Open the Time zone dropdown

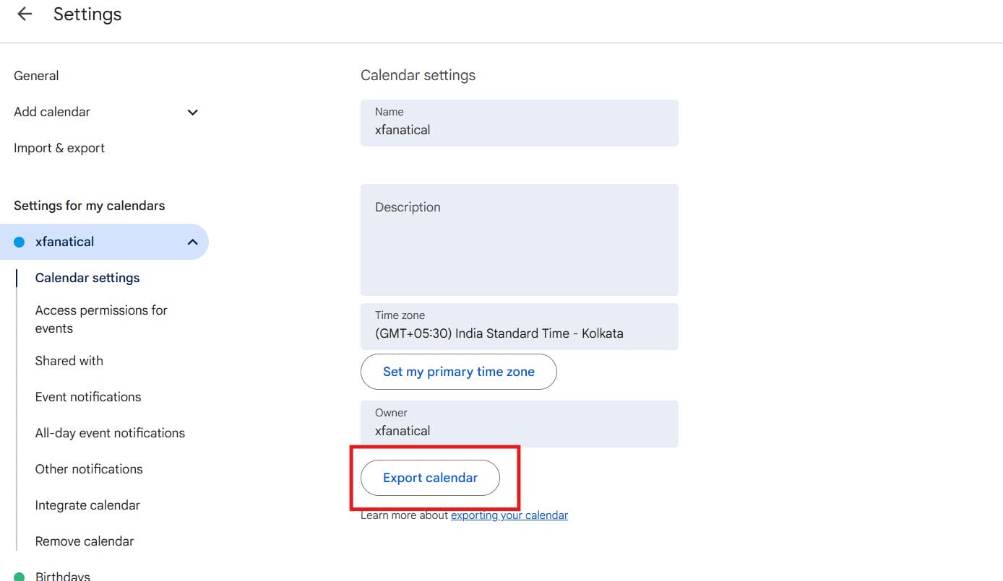[519, 327]
